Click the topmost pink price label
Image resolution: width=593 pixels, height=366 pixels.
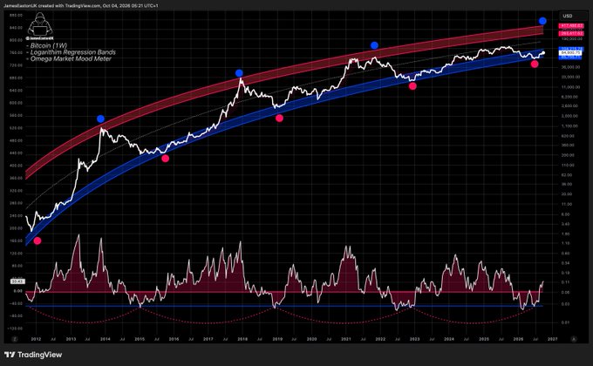click(571, 26)
